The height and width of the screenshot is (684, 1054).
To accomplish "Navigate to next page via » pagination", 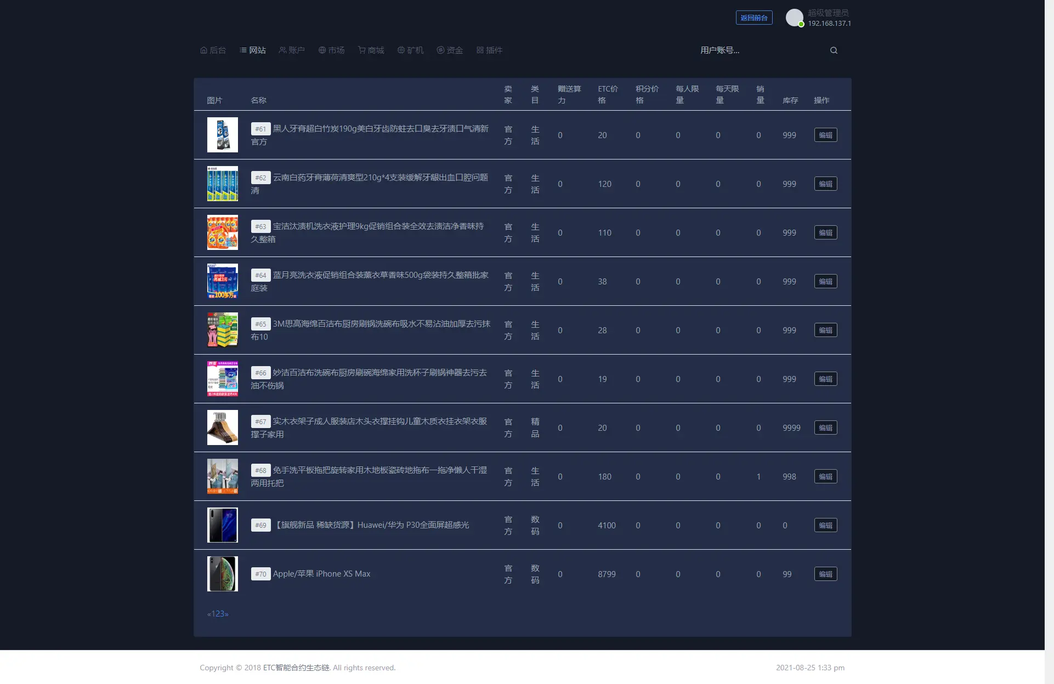I will point(226,614).
